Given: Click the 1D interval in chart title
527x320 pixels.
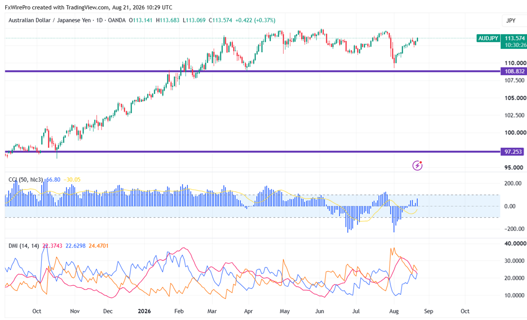Looking at the screenshot, I should (x=99, y=20).
